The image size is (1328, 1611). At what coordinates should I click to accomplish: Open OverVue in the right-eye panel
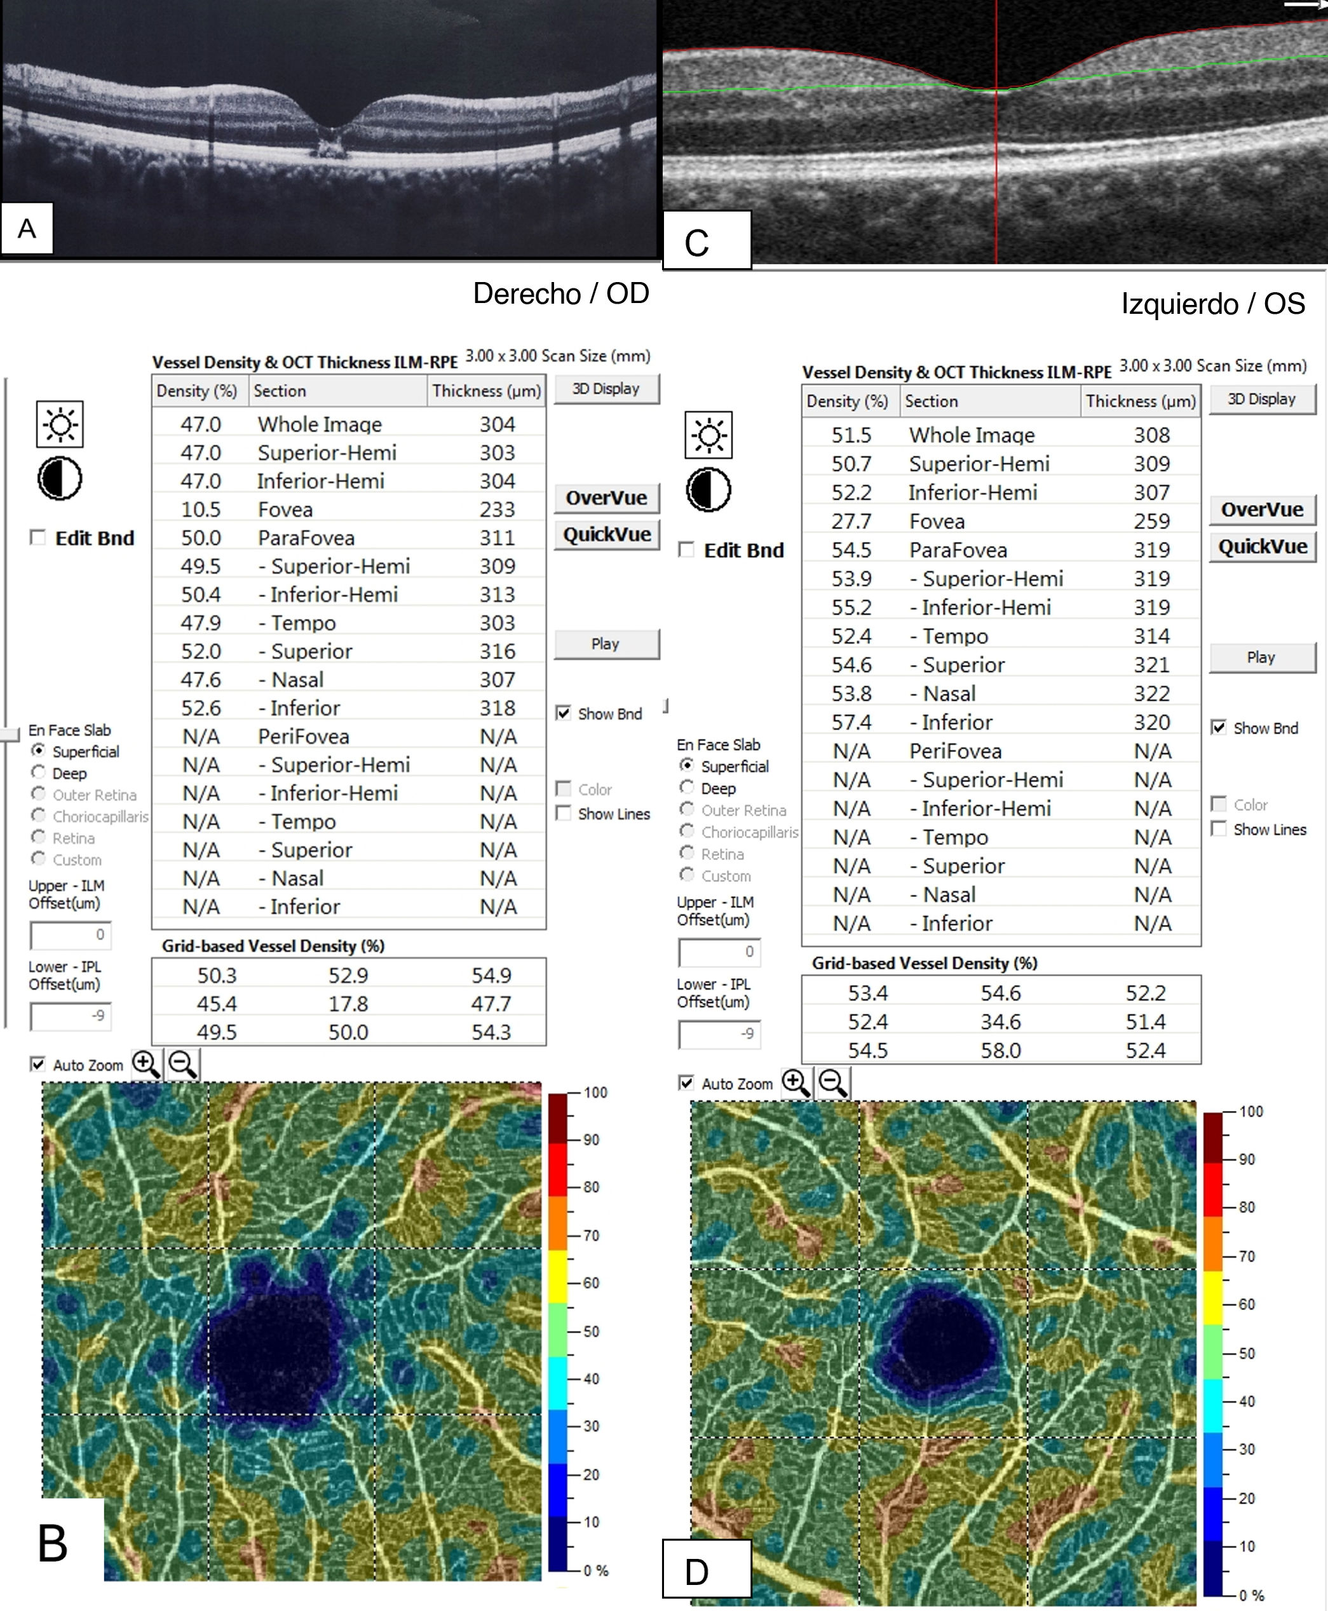pos(606,498)
